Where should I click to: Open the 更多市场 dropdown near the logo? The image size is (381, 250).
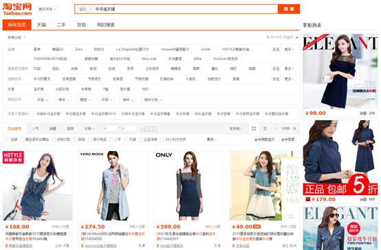point(47,9)
